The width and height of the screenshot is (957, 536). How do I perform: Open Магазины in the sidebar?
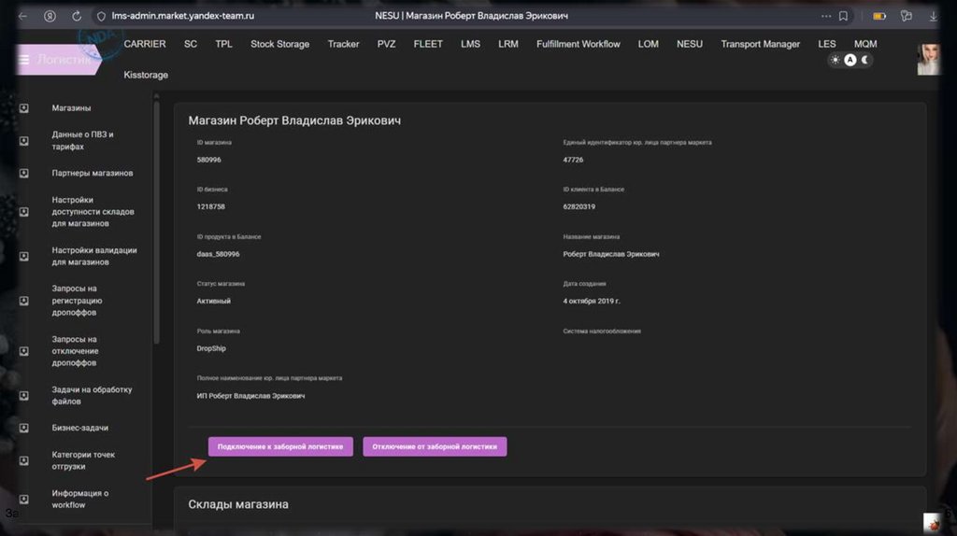[71, 108]
